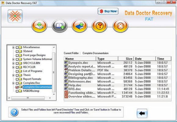Click the tree horizontal scrollbar left arrow
177x122 pixels.
point(9,98)
